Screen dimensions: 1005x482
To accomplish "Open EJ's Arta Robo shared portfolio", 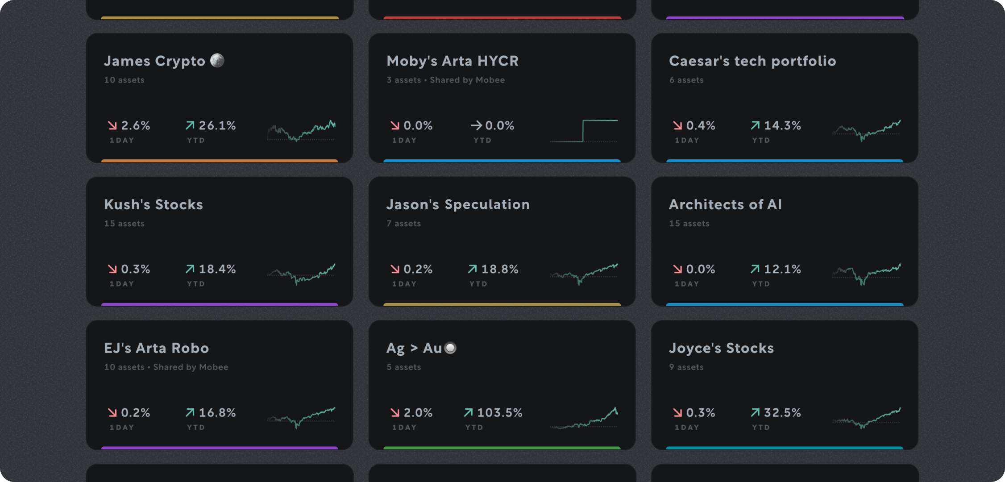I will 220,386.
